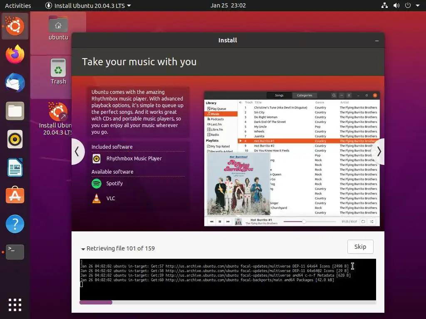Open the Files manager dock icon

[x=15, y=111]
